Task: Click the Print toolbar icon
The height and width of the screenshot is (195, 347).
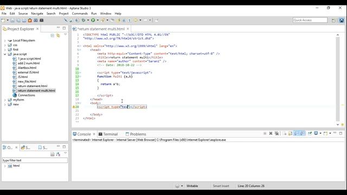Action: (x=24, y=21)
